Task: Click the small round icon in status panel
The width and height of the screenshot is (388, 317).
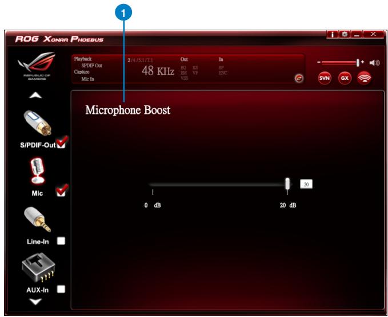Action: (x=299, y=79)
